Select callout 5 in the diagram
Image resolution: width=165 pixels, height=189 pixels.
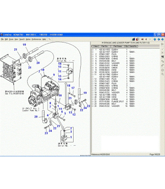(x=65, y=113)
